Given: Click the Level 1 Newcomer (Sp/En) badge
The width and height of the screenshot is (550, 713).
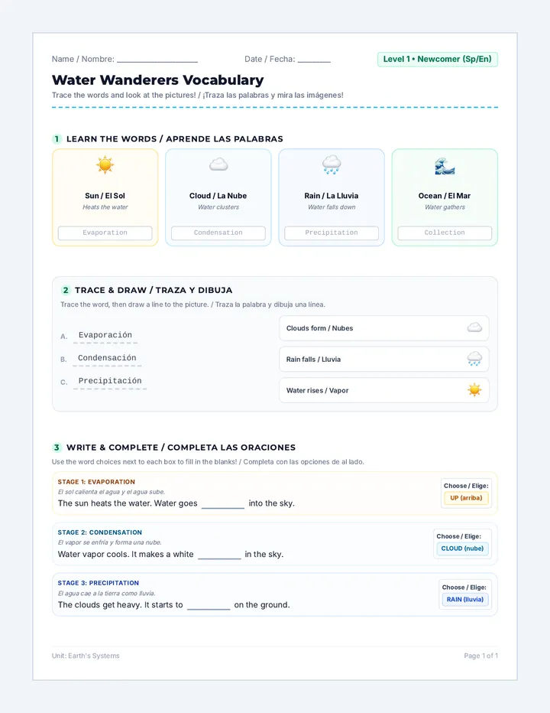Looking at the screenshot, I should (438, 59).
